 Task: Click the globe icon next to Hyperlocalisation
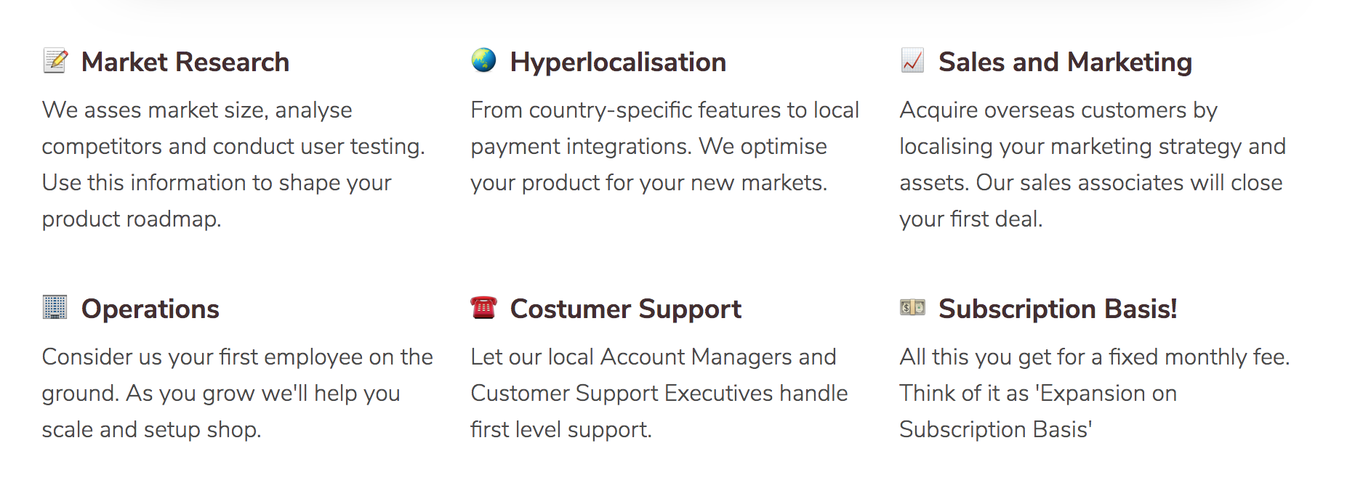click(x=483, y=60)
